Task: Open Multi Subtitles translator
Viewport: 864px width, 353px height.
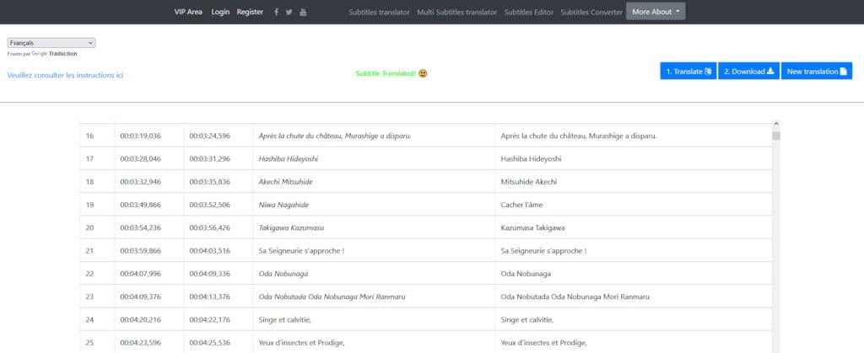Action: coord(456,12)
